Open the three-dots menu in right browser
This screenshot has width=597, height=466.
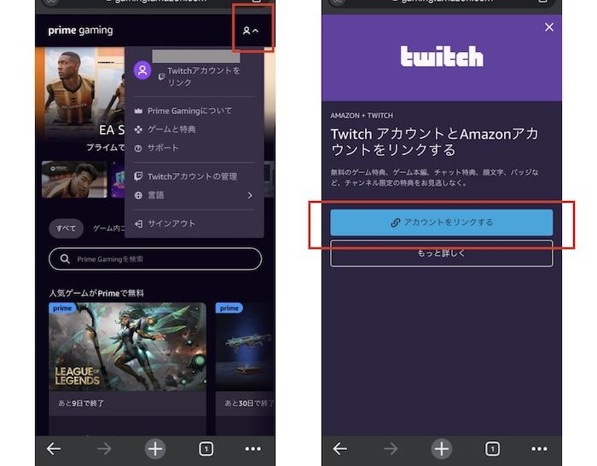(540, 449)
